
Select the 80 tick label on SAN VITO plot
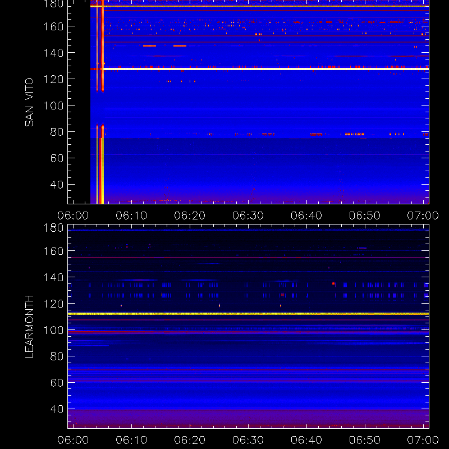click(x=57, y=132)
